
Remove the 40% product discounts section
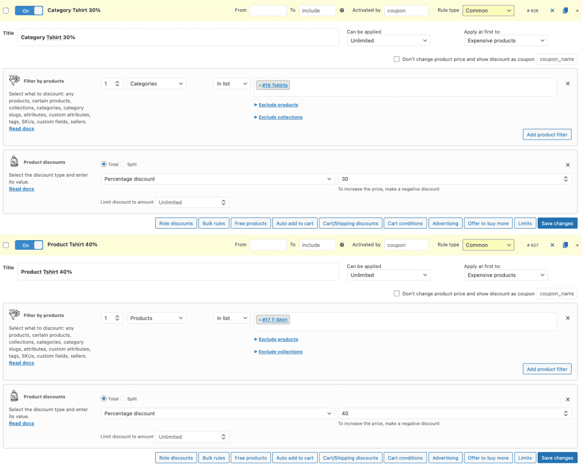[567, 399]
